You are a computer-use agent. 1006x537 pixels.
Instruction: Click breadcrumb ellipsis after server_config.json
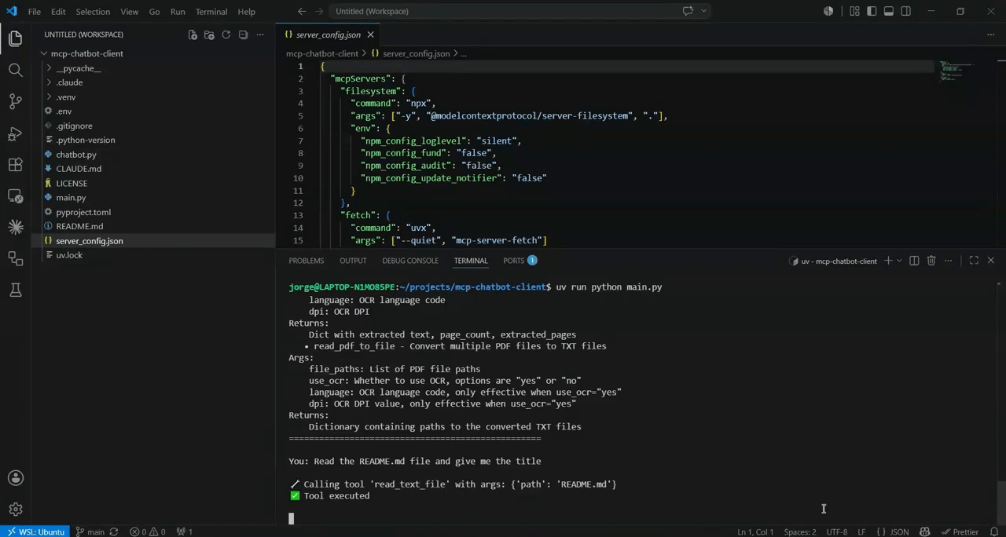pyautogui.click(x=464, y=53)
